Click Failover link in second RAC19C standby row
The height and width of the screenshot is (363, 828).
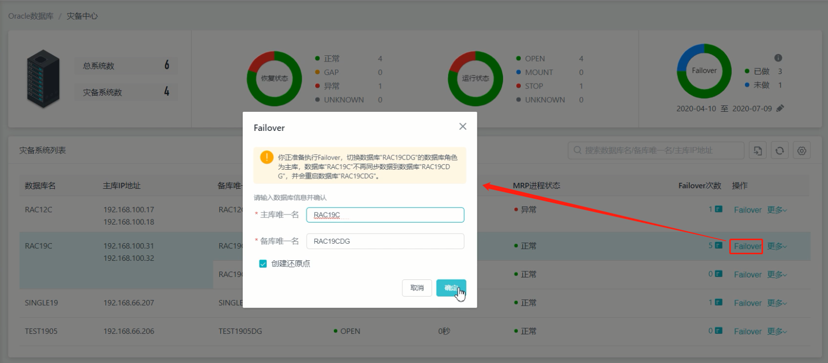(x=747, y=274)
